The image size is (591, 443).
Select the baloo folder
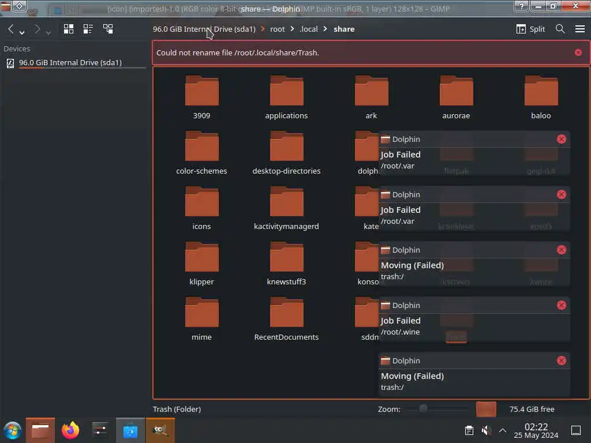[x=541, y=97]
